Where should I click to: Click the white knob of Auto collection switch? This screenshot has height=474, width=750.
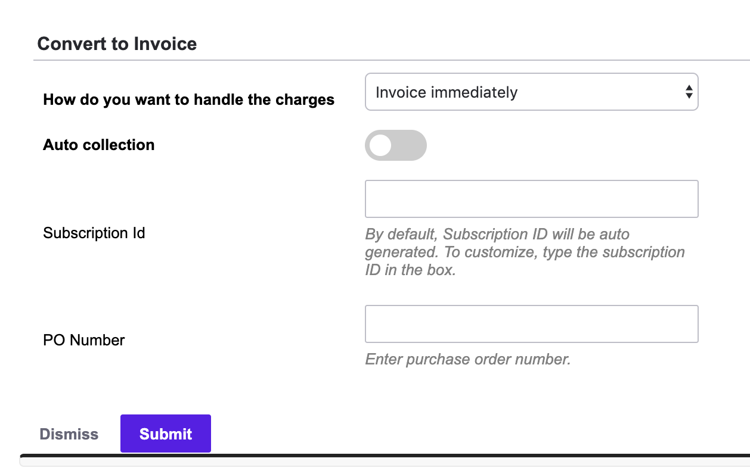coord(380,145)
